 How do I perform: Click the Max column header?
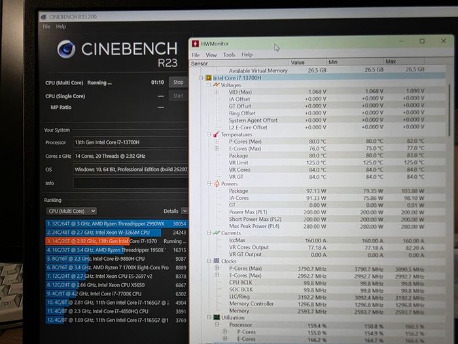click(404, 62)
